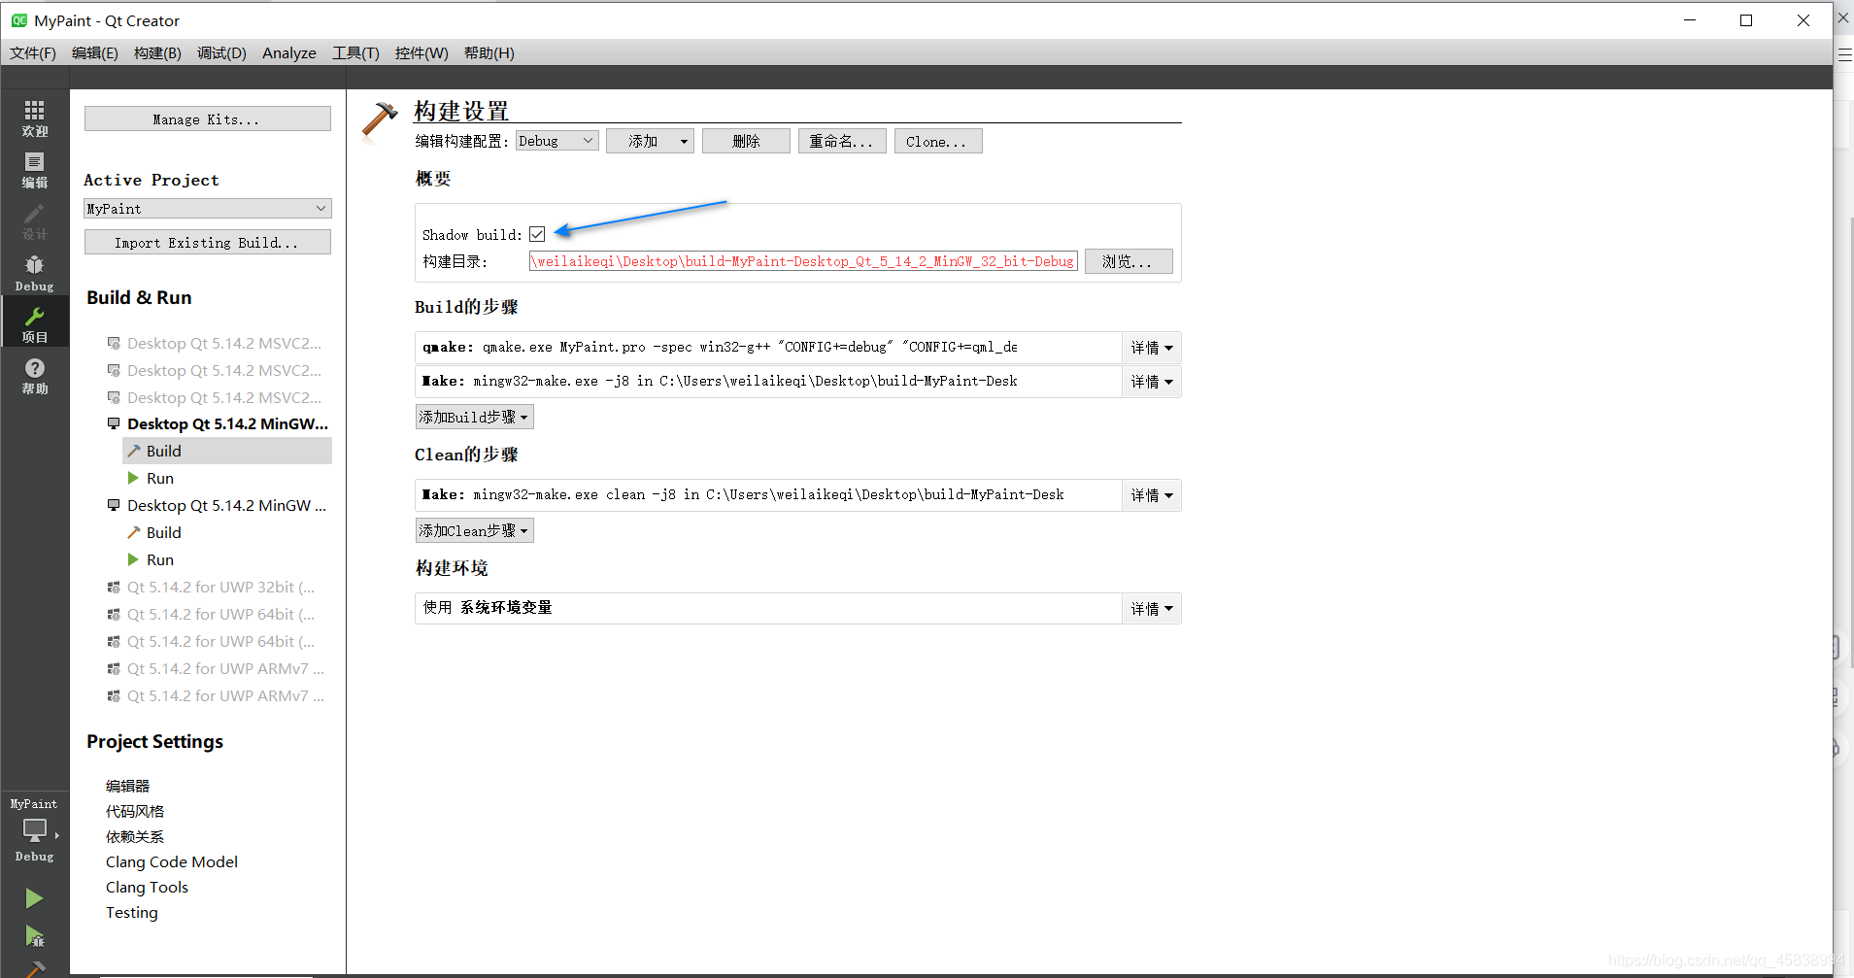Click hammer icon beside 构建设置 title

coord(379,120)
